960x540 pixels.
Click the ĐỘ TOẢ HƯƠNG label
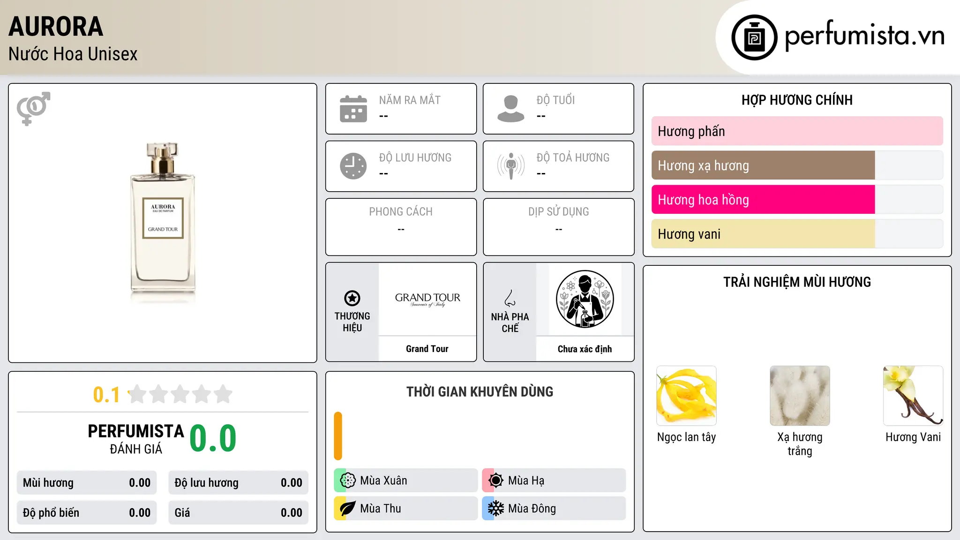click(573, 157)
